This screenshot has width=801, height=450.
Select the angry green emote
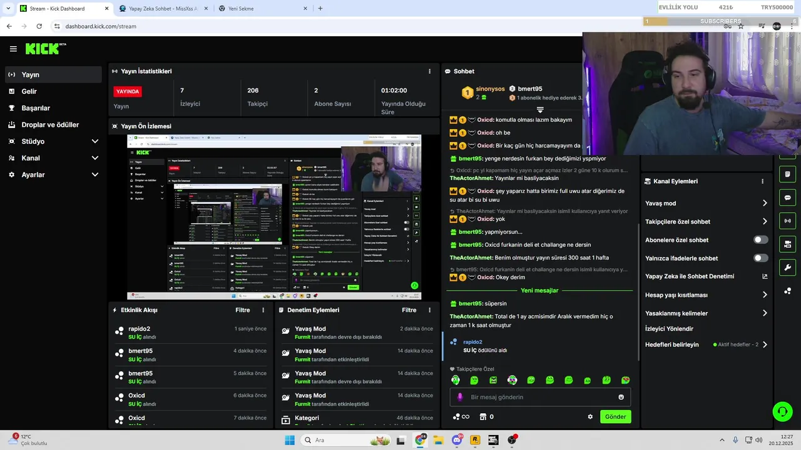coord(493,380)
